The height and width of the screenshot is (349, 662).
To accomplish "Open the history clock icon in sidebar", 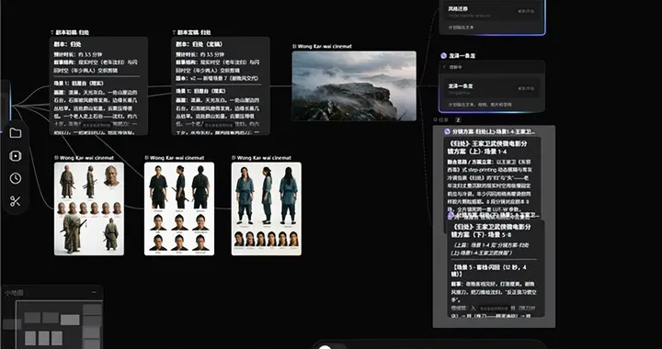I will click(16, 178).
